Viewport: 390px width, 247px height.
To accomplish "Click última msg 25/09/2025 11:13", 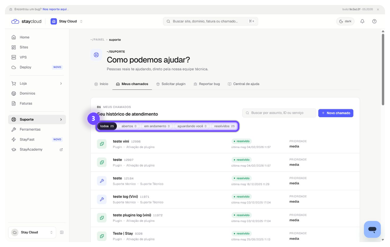I will click(251, 239).
